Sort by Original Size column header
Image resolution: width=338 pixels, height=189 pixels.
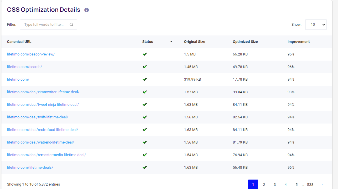[x=194, y=42]
